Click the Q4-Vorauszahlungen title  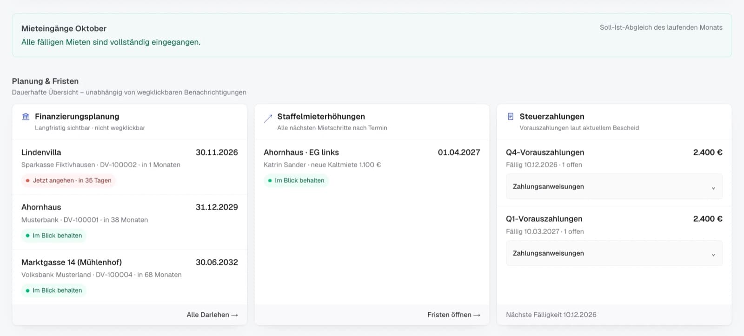tap(545, 152)
